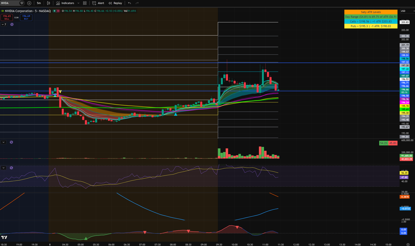Start bar Replay mode
Viewport: 415px width, 246px height.
(x=116, y=3)
